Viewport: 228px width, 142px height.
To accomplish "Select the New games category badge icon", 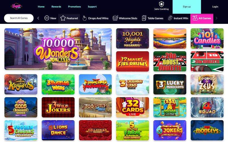I will pos(47,18).
